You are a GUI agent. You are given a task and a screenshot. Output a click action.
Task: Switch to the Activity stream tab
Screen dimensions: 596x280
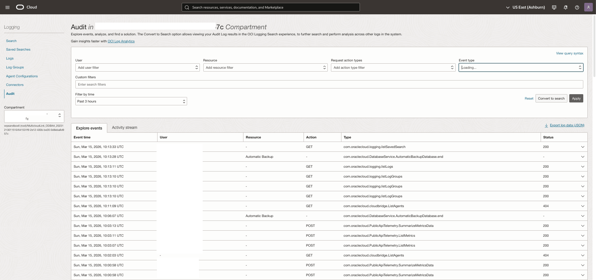(124, 128)
